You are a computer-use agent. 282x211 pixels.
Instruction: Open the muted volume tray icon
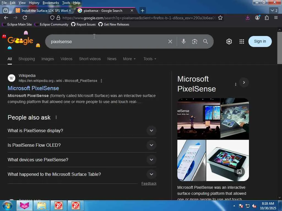tap(254, 206)
